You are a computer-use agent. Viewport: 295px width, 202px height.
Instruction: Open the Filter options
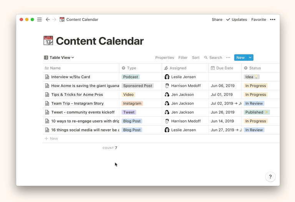click(x=183, y=58)
